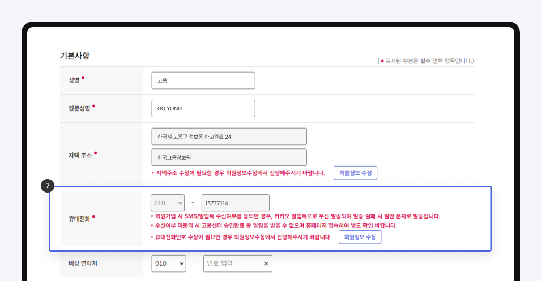
Task: Click the 휴대전화 label
Action: [79, 219]
